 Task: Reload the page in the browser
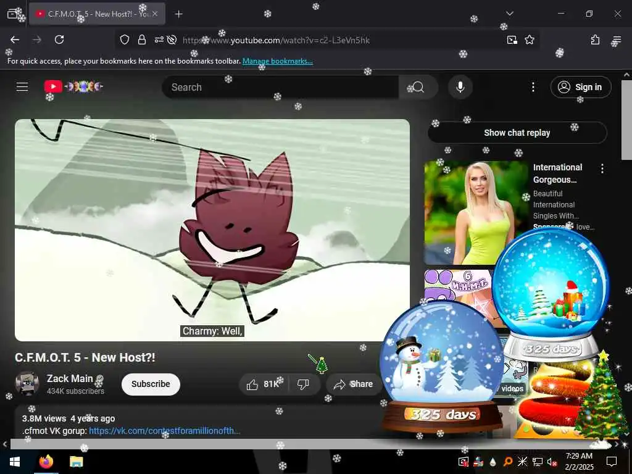59,39
